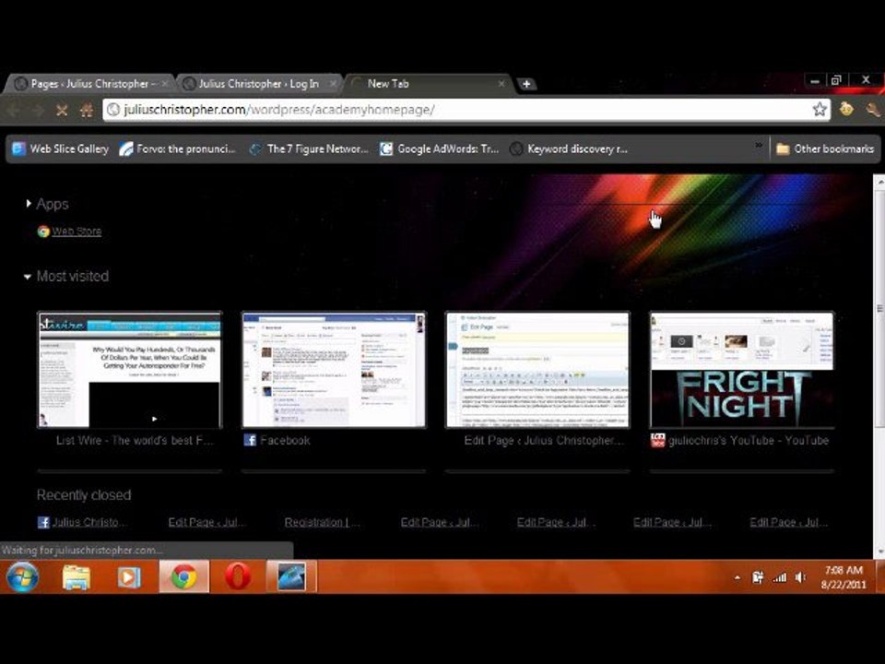Screen dimensions: 885x664
Task: Click the Chrome taskbar icon
Action: [184, 577]
